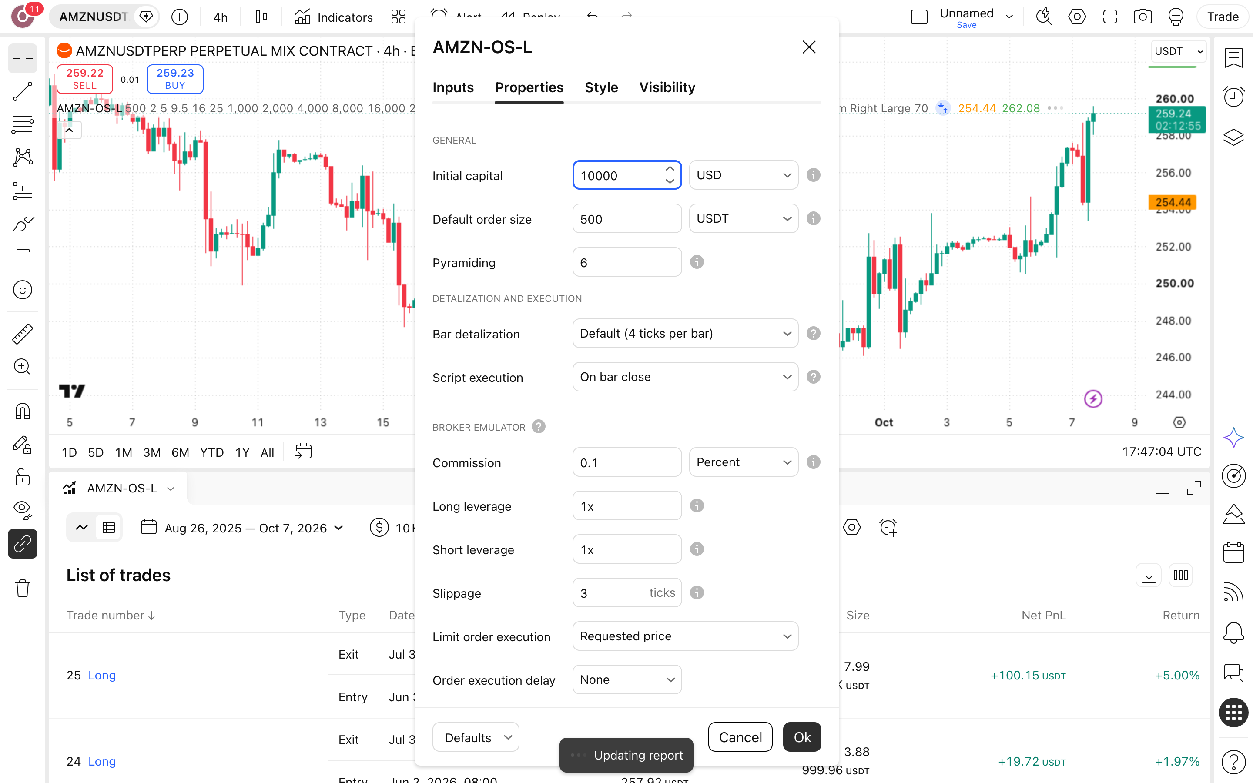Open layout templates grid icon

pyautogui.click(x=398, y=17)
